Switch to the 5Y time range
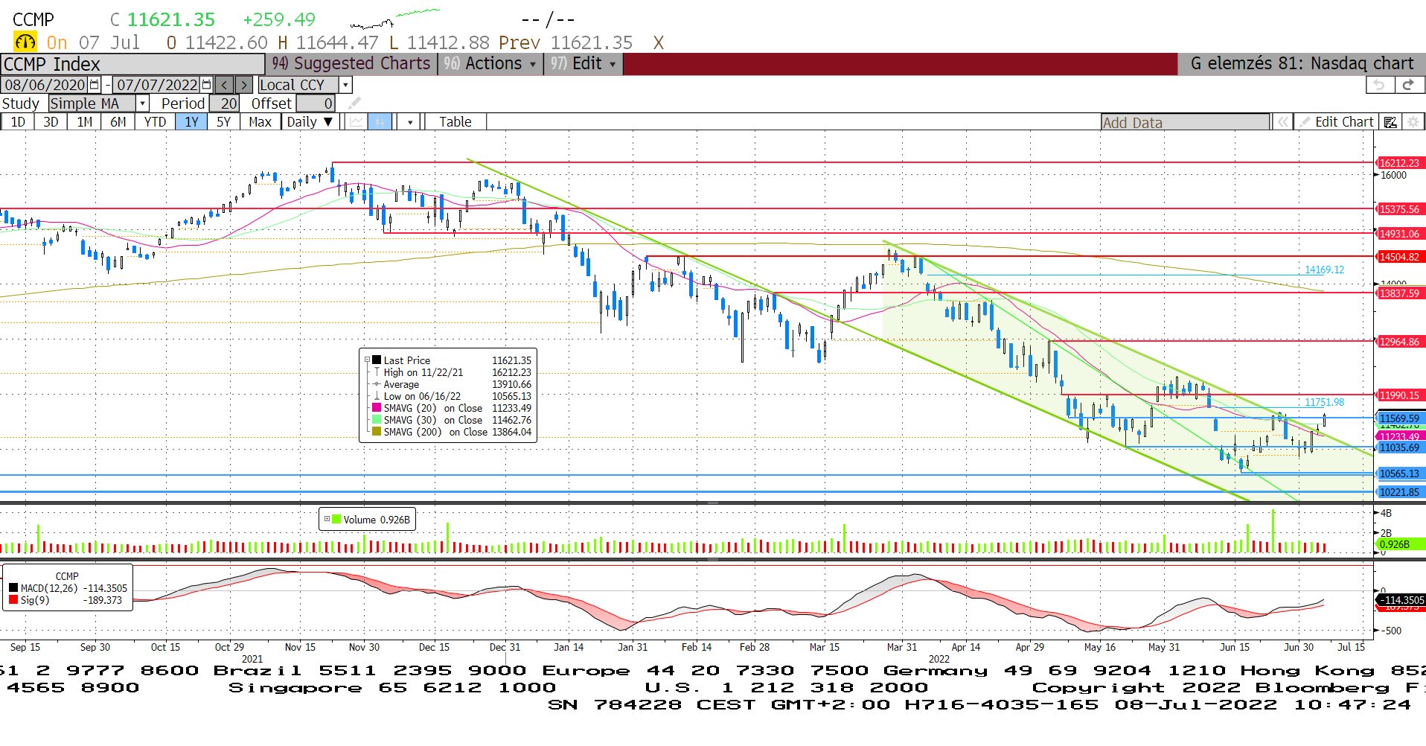 click(223, 122)
